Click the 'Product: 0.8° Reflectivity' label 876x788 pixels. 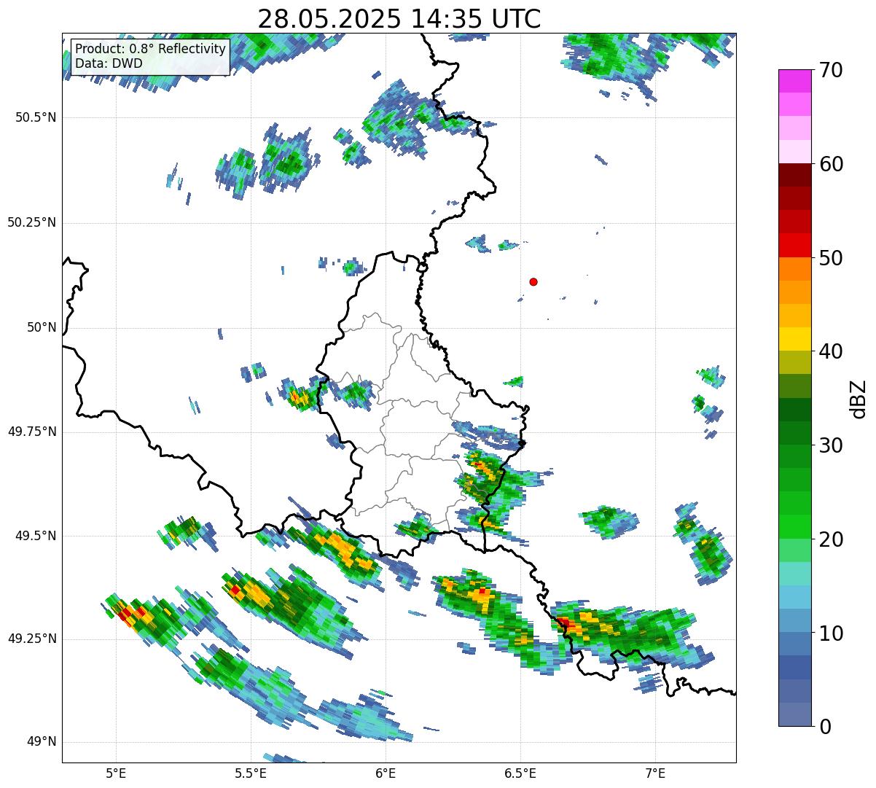pos(151,49)
